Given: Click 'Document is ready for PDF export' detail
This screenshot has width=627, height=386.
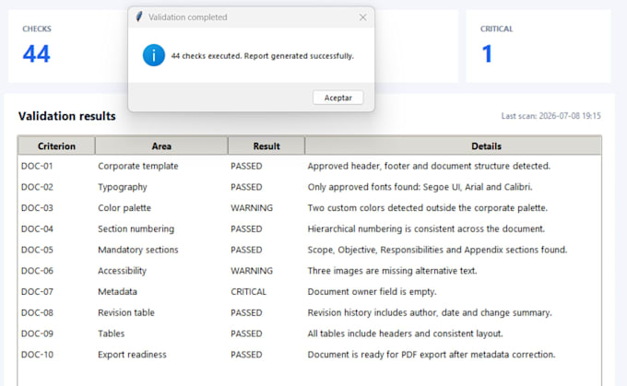Looking at the screenshot, I should 432,355.
